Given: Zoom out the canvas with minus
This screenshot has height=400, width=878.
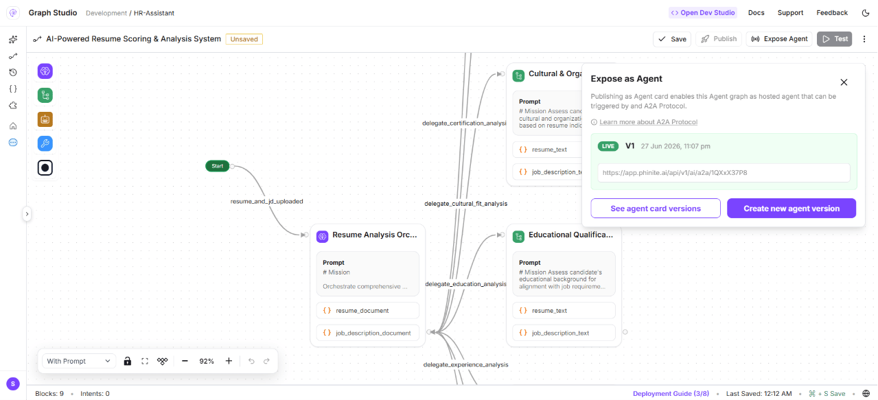Looking at the screenshot, I should tap(185, 361).
